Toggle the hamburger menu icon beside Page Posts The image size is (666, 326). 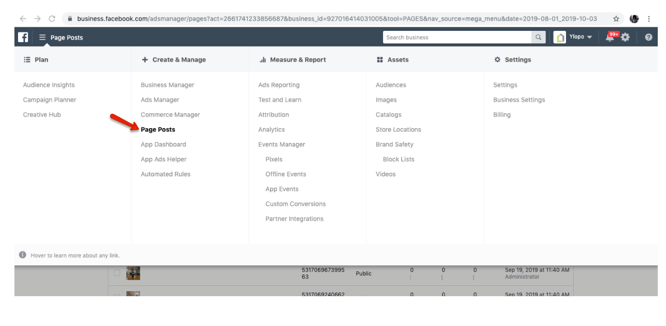pyautogui.click(x=42, y=38)
